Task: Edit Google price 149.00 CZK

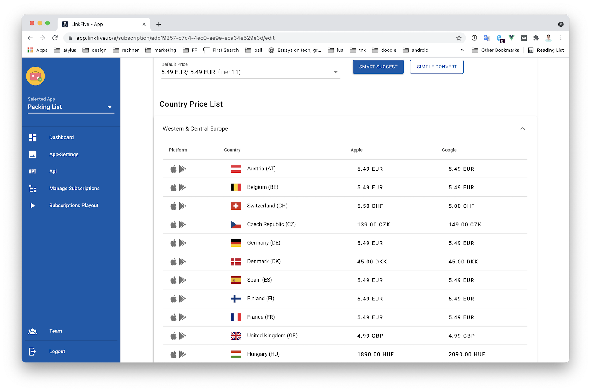Action: click(465, 225)
